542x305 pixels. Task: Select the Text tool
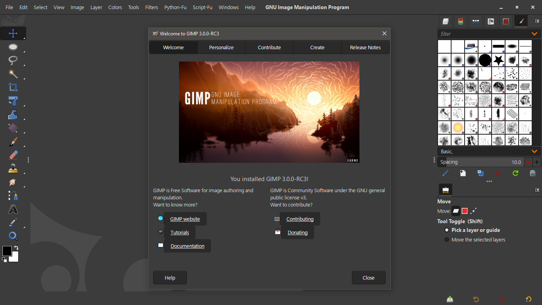(13, 209)
